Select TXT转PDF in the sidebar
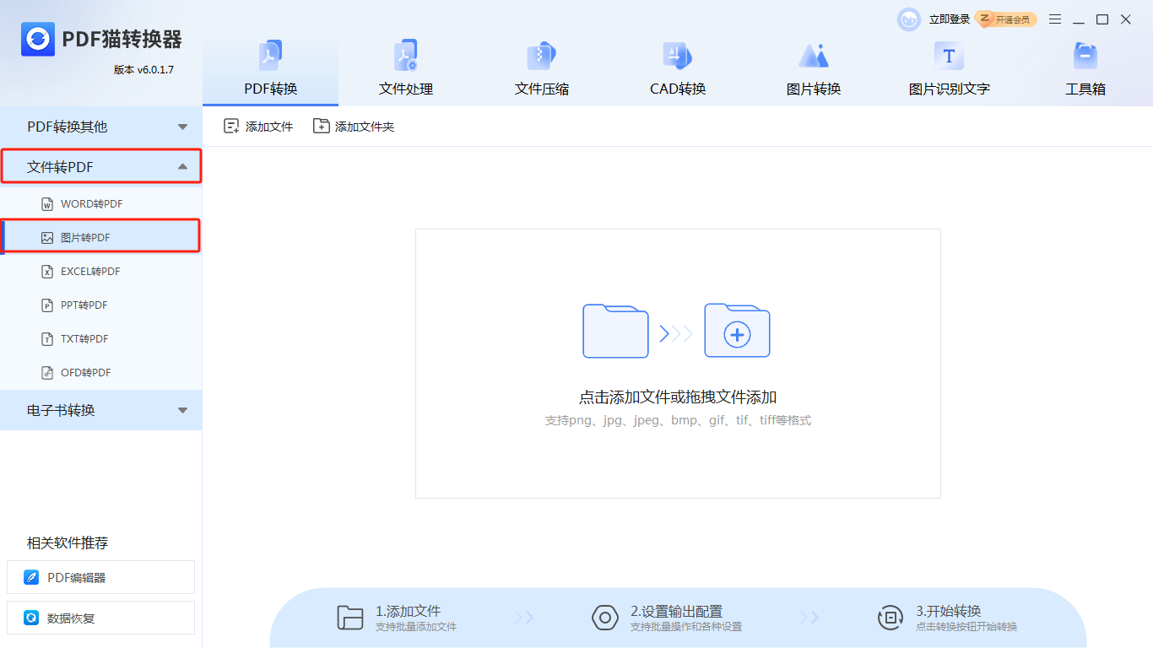Viewport: 1153px width, 648px height. point(100,339)
